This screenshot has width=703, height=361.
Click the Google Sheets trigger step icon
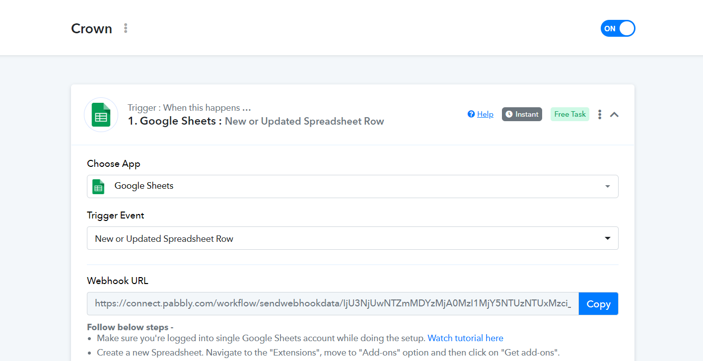click(x=101, y=115)
